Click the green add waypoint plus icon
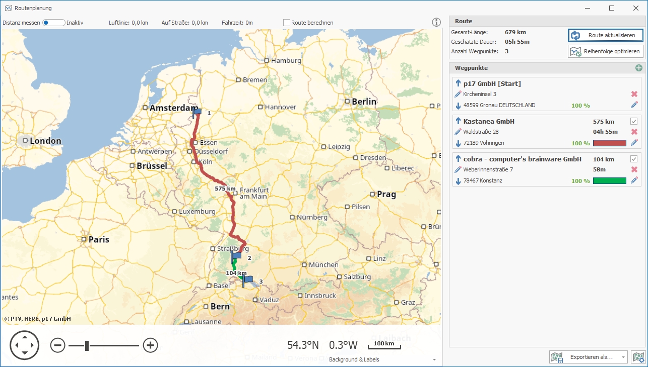Screen dimensions: 648x367 pyautogui.click(x=639, y=68)
